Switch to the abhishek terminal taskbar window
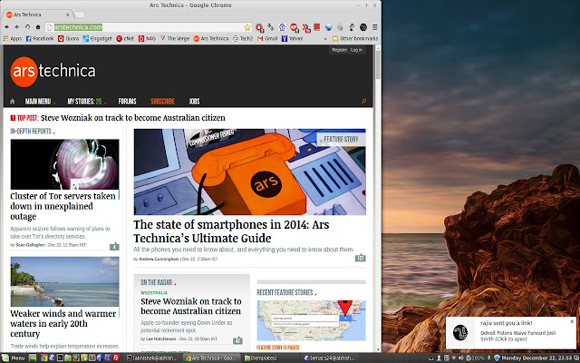This screenshot has height=363, width=580. click(152, 358)
